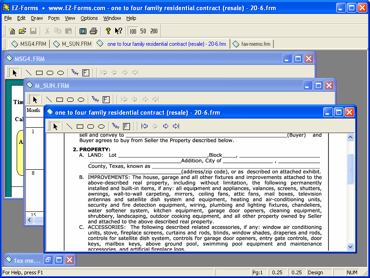Select the Form field (F) tool
Screen dimensions: 370x278
point(126,126)
